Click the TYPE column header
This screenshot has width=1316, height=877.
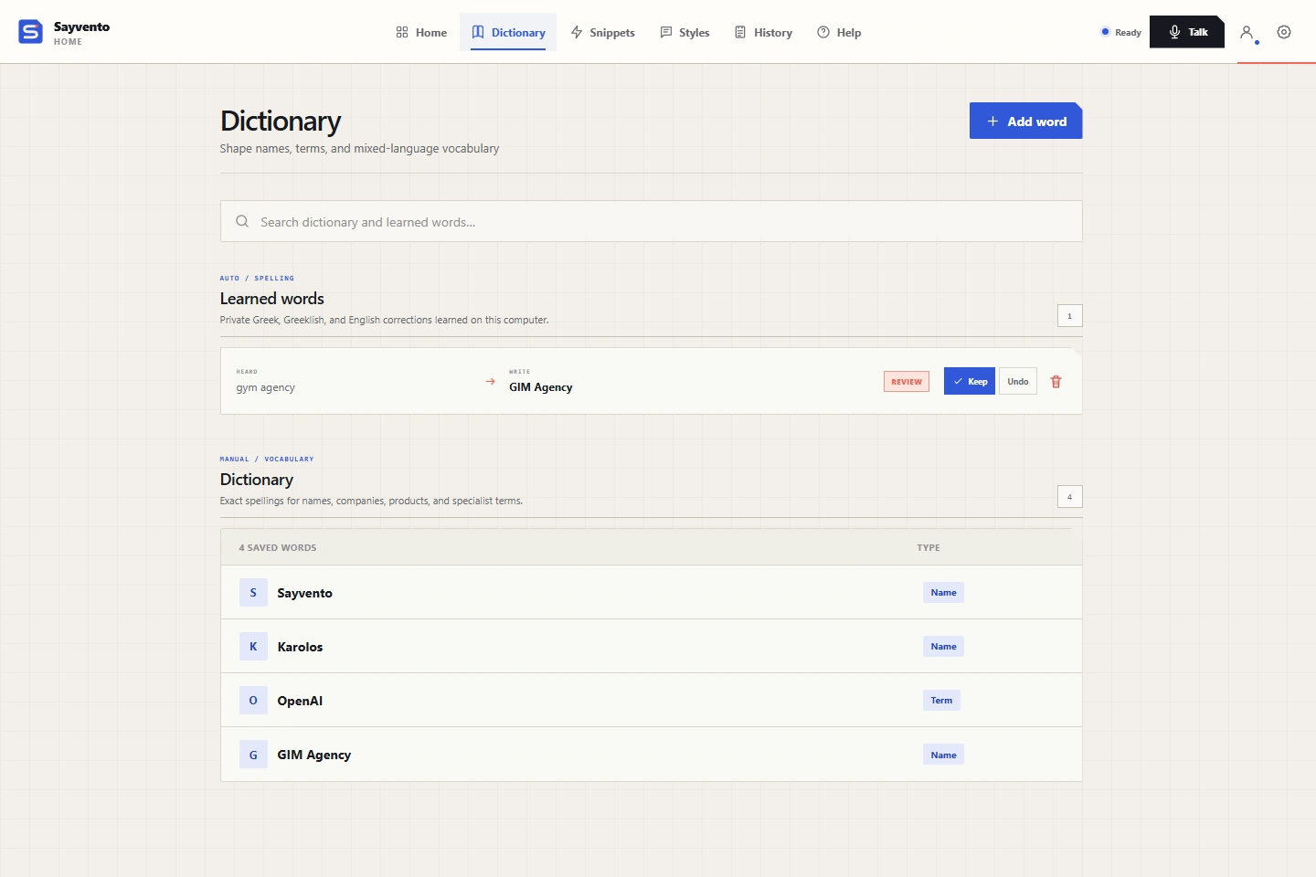[x=929, y=548]
